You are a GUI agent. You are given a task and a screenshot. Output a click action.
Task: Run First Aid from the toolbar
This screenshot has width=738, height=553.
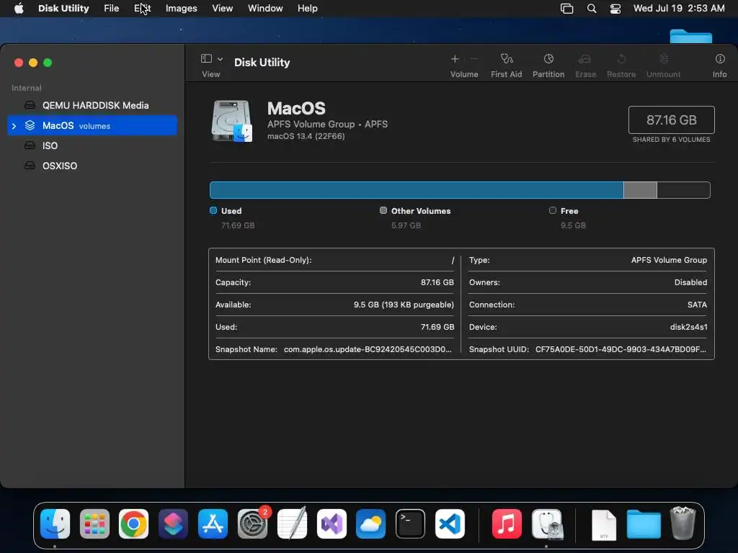pos(507,59)
